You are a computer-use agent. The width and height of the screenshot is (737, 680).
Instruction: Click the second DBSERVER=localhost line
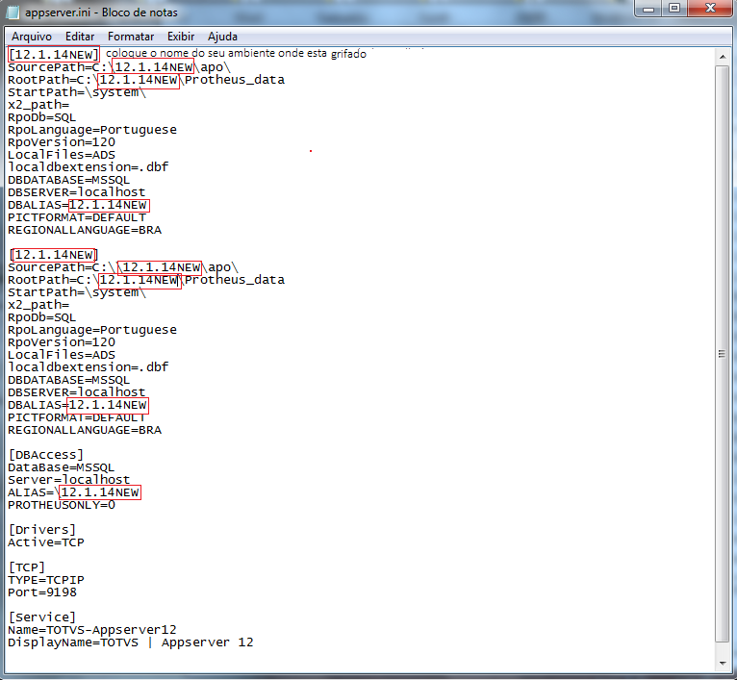tap(77, 392)
